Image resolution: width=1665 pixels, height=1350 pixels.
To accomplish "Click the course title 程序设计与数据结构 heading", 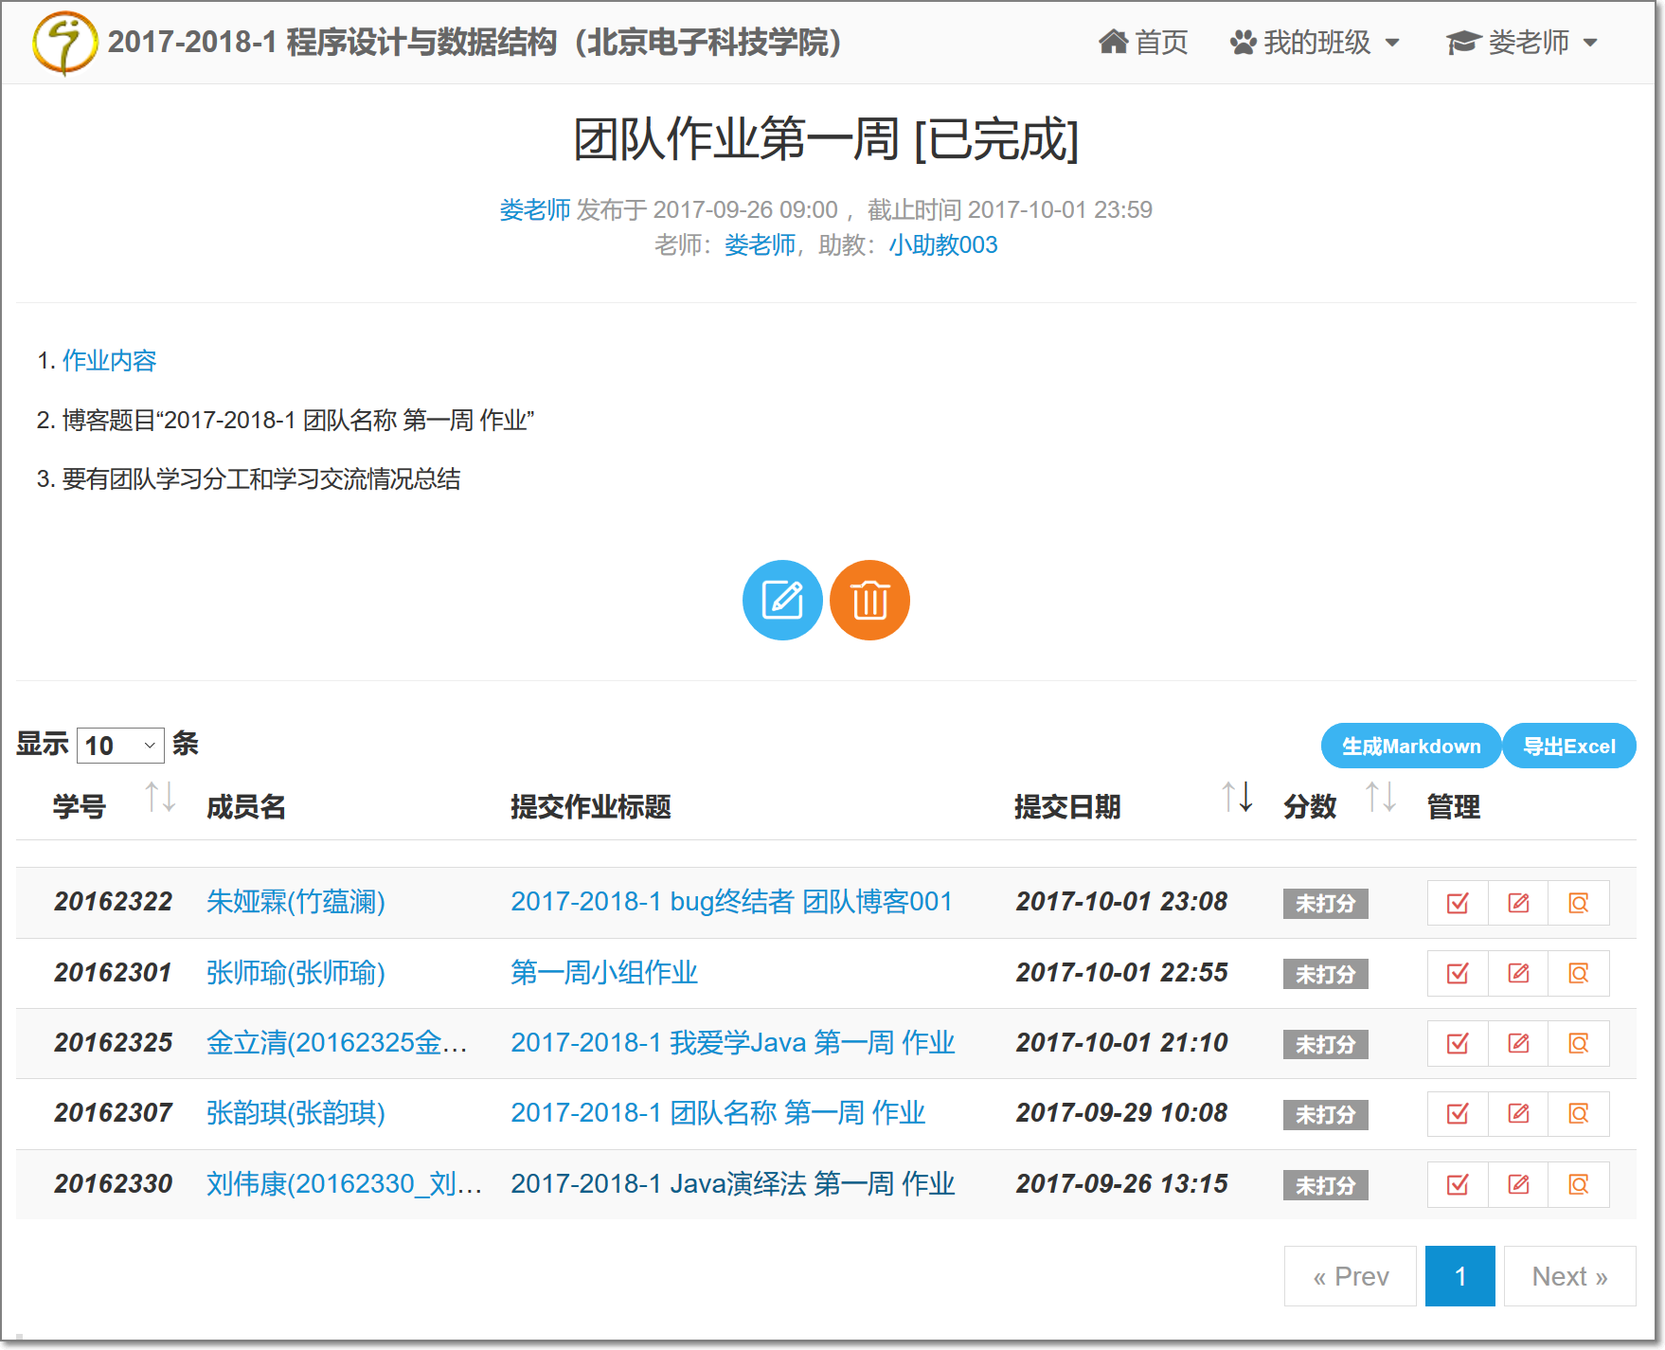I will [x=474, y=43].
